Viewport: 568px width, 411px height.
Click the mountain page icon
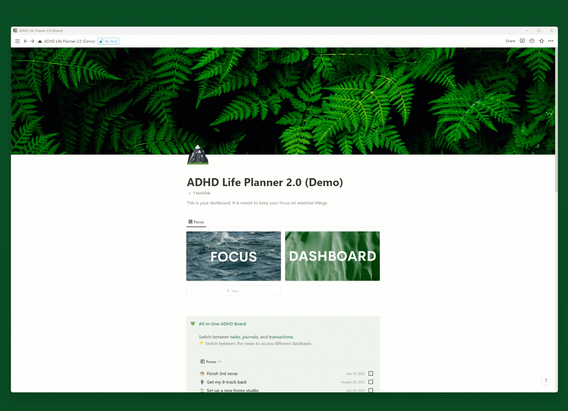point(198,155)
